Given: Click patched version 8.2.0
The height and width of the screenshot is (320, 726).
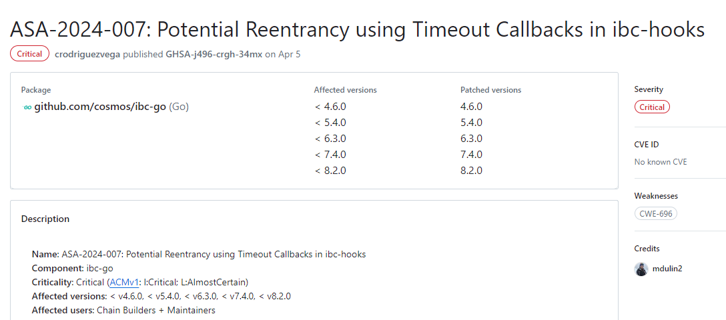Looking at the screenshot, I should (471, 171).
